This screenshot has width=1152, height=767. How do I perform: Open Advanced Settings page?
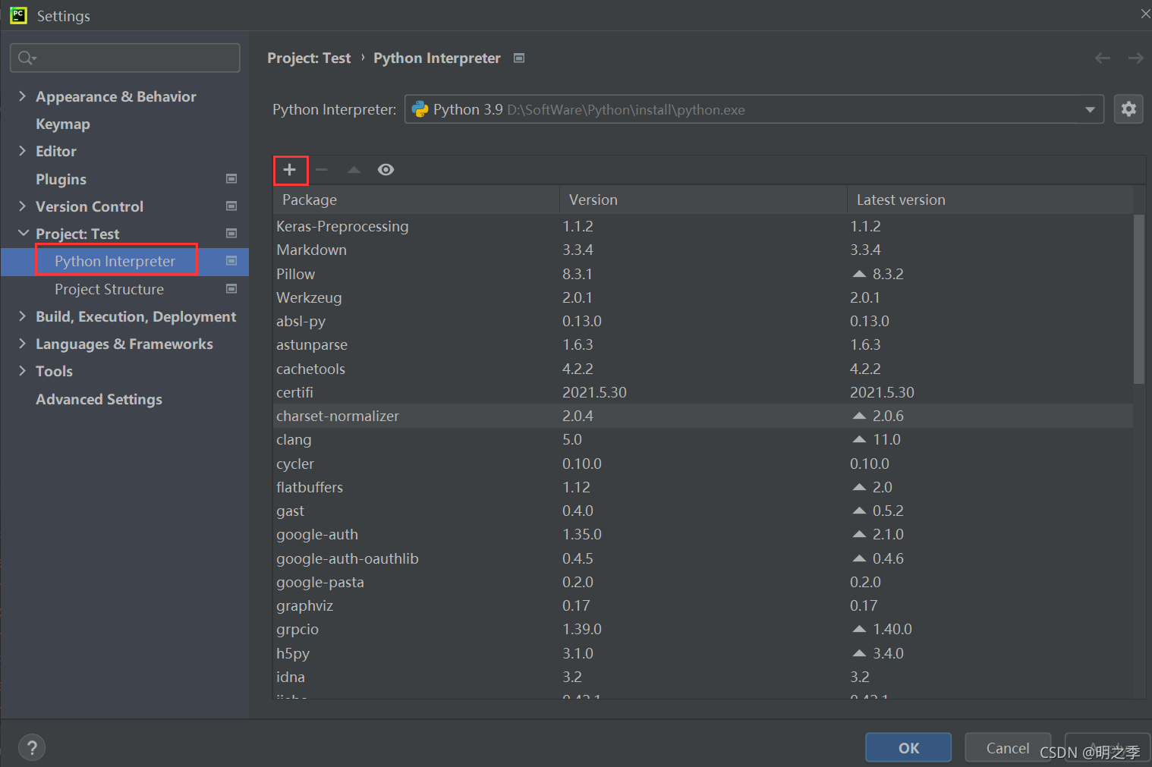[x=99, y=399]
